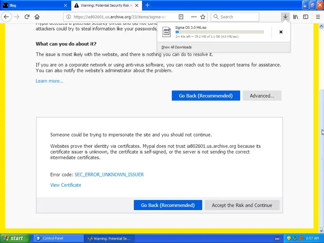This screenshot has width=324, height=243.
Task: Close the Warning: Potential Security Risk tab
Action: [x=137, y=5]
